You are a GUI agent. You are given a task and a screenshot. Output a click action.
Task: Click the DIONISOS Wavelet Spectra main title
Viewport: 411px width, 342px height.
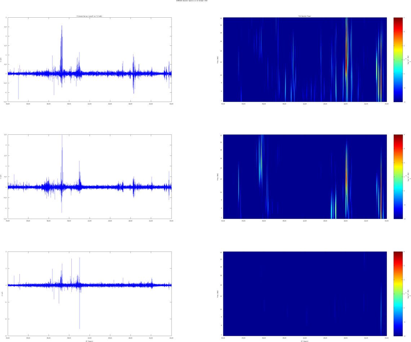coord(192,1)
